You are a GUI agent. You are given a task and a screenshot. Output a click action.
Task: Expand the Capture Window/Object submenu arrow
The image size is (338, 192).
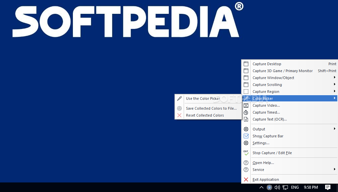335,77
